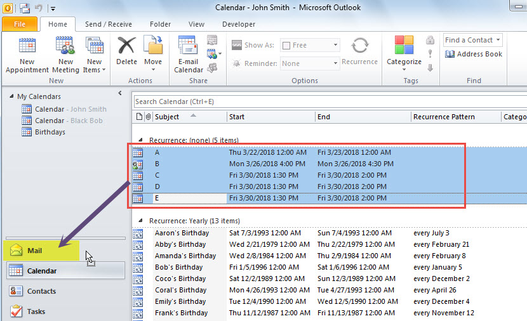Screen dimensions: 527x321
Task: Sort by the End column header
Action: point(363,117)
